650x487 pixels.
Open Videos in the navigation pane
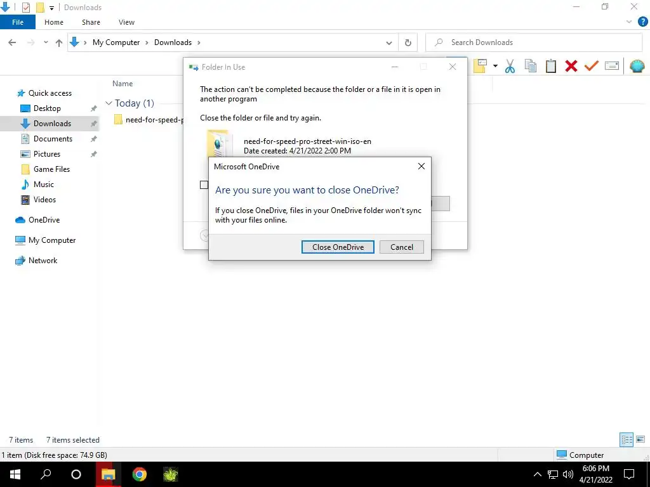[44, 200]
